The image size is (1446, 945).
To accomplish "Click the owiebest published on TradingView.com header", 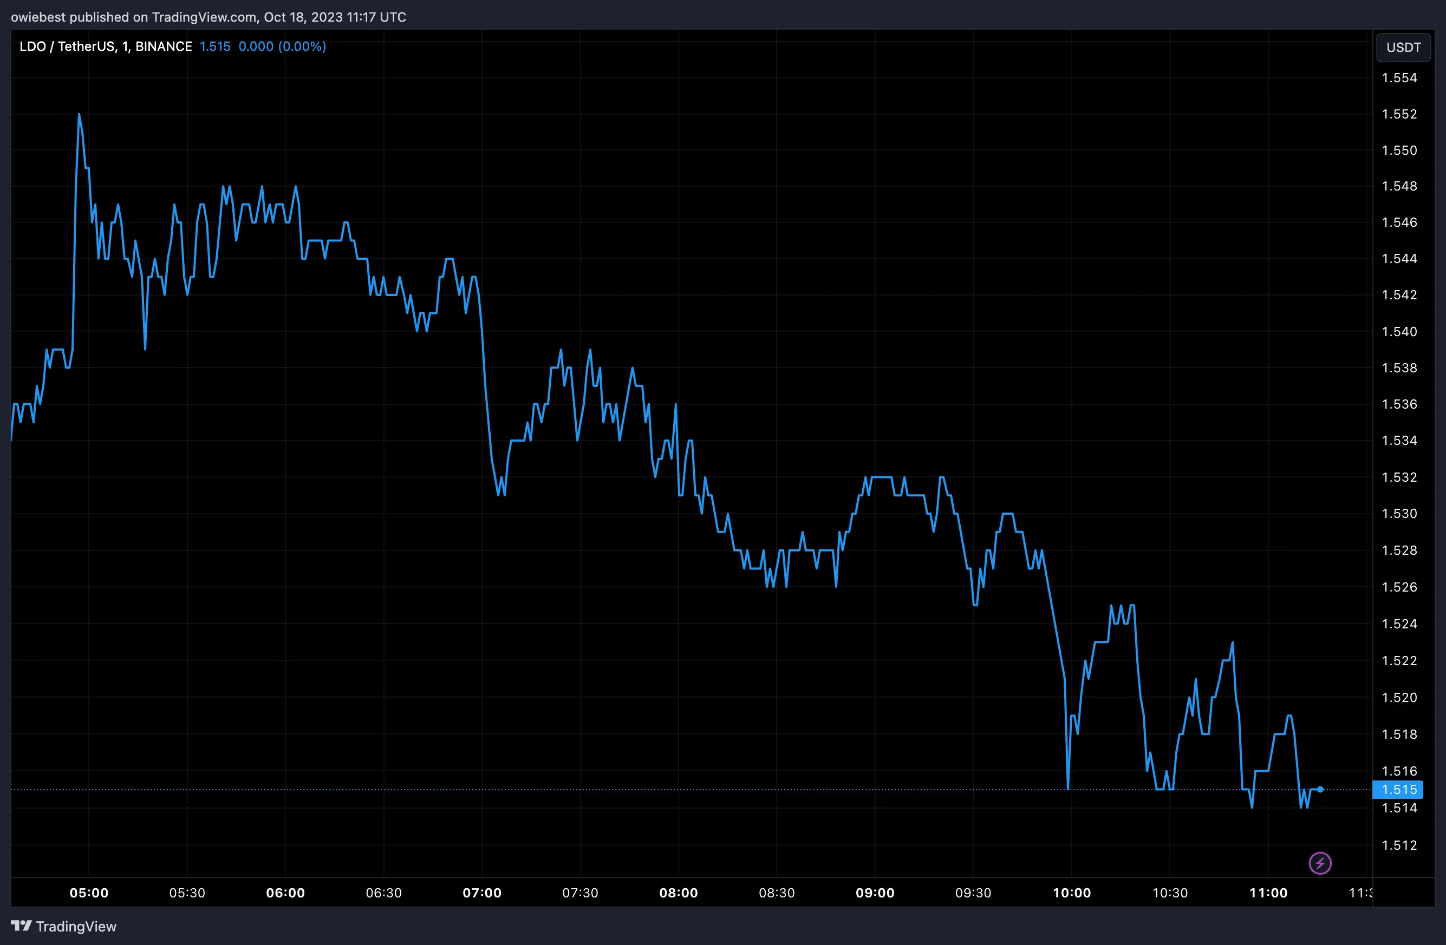I will [208, 16].
